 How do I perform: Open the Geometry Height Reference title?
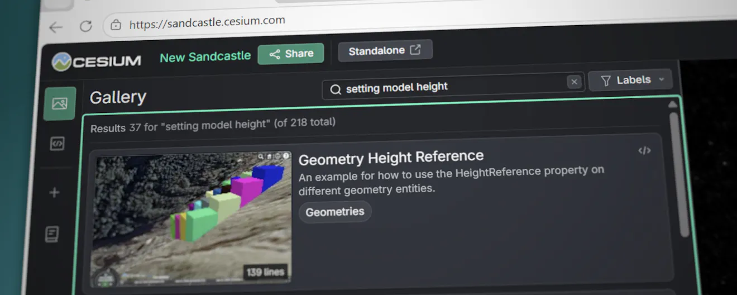[391, 158]
